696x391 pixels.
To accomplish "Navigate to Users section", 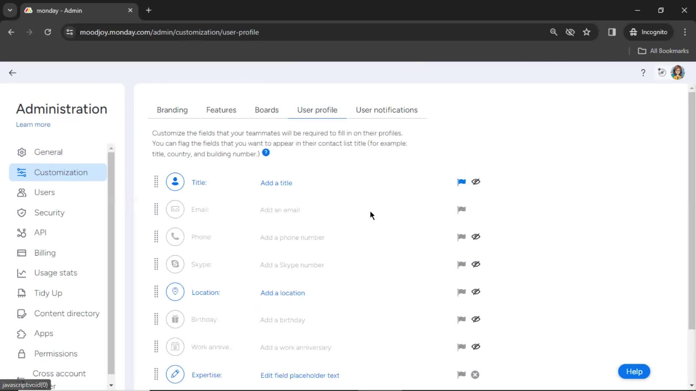I will tap(45, 192).
